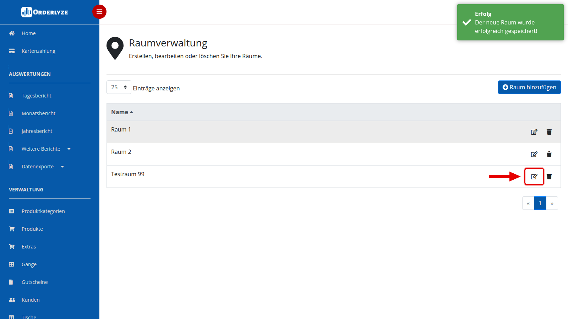Expand the Datenexporte submenu arrow
The height and width of the screenshot is (319, 568).
(x=62, y=167)
